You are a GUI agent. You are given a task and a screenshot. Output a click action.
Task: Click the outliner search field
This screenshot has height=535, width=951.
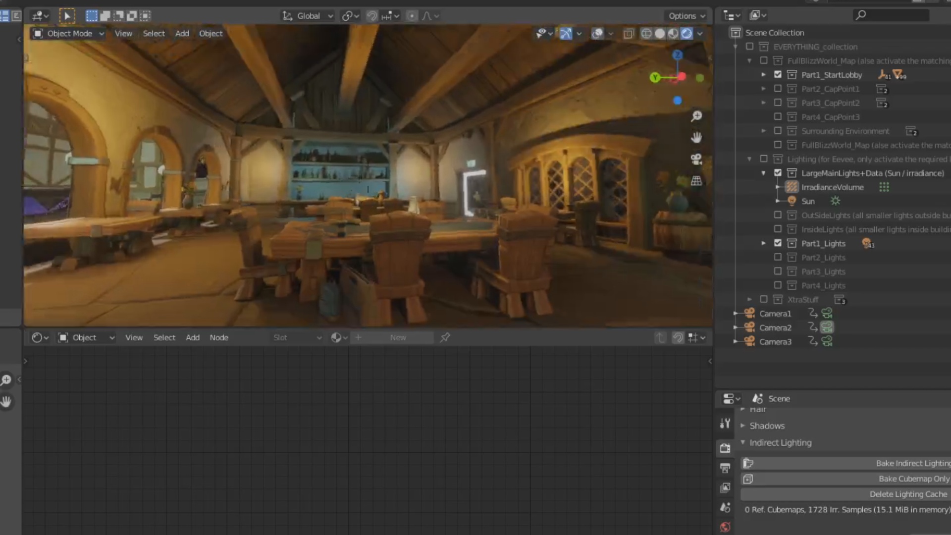coord(892,15)
